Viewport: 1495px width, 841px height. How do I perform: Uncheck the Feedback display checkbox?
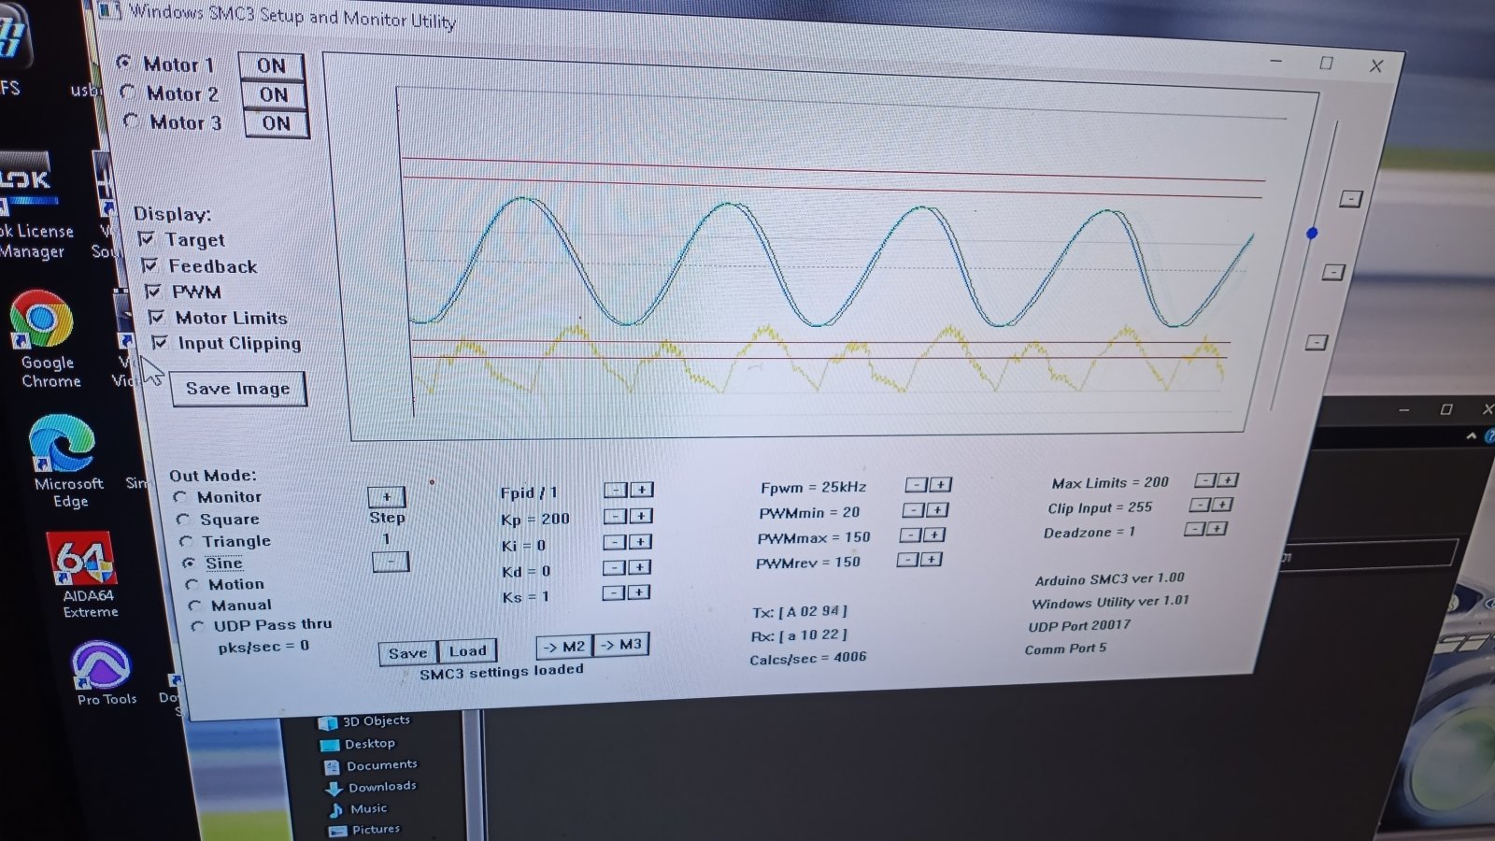click(x=149, y=265)
